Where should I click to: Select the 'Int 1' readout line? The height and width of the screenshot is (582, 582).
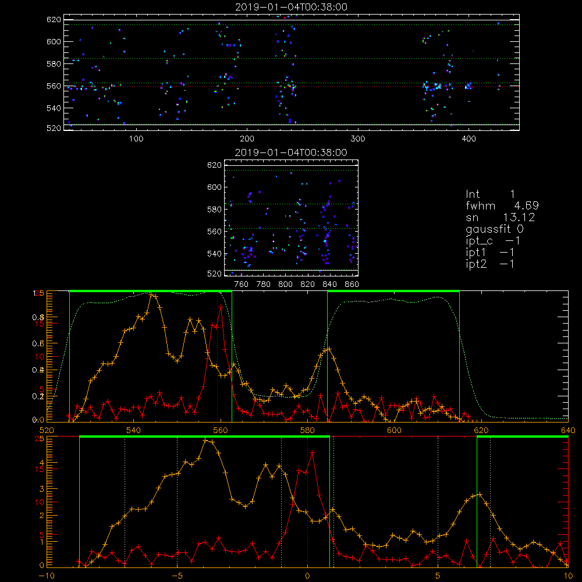point(490,194)
